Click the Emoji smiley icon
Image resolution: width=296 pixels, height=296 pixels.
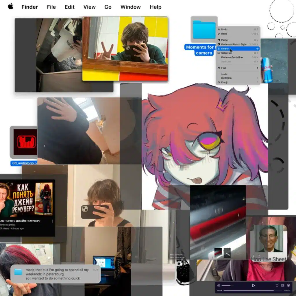point(219,82)
